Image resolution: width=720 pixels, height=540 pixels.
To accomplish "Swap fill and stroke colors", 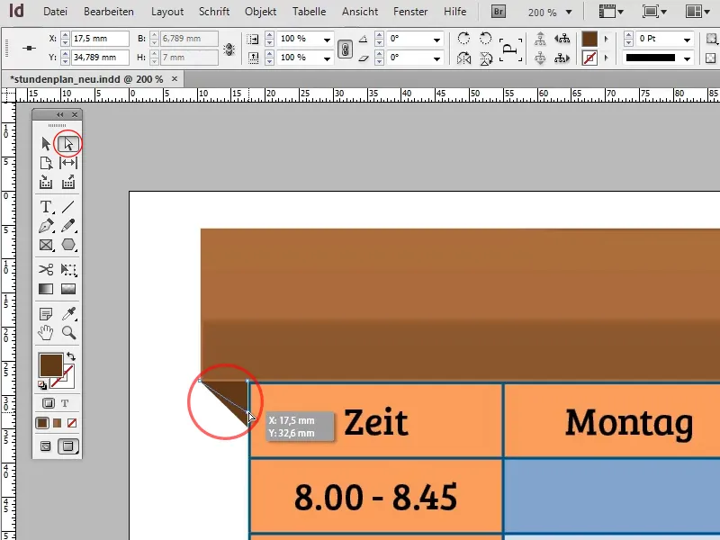I will (71, 356).
